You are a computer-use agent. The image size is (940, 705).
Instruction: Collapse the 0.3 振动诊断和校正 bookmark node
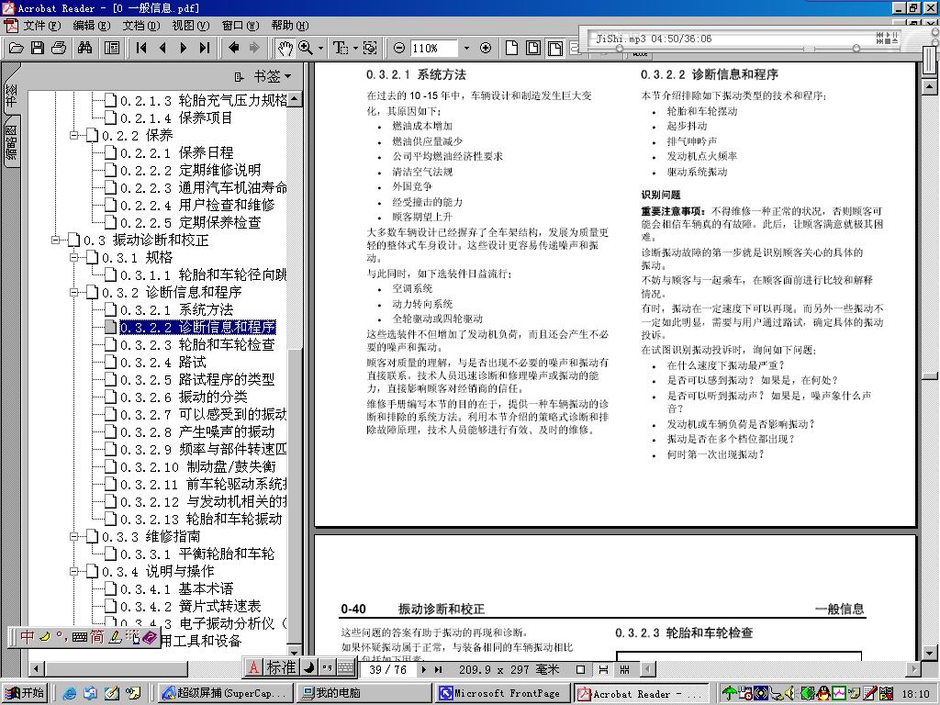click(55, 241)
